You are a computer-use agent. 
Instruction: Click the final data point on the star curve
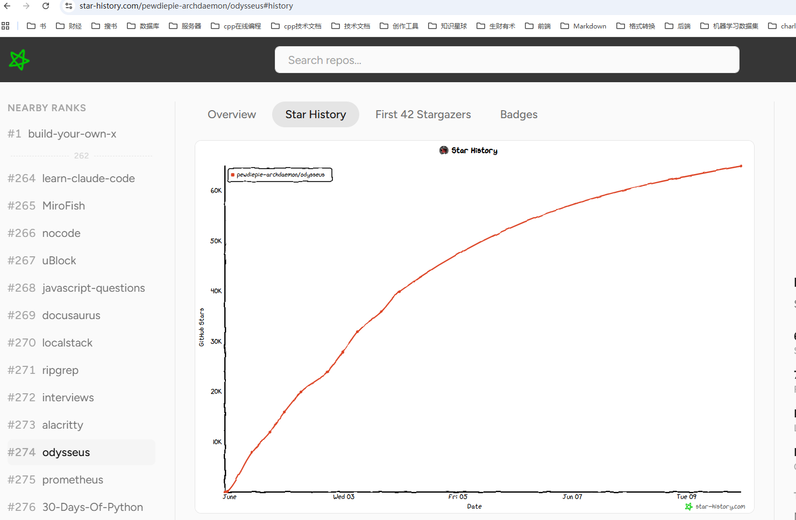pyautogui.click(x=741, y=166)
